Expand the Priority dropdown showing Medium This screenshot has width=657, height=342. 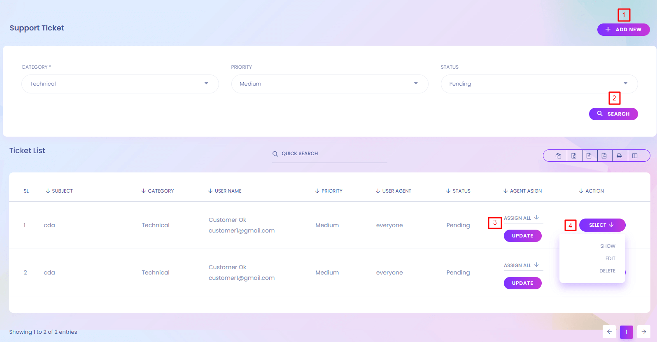click(329, 84)
